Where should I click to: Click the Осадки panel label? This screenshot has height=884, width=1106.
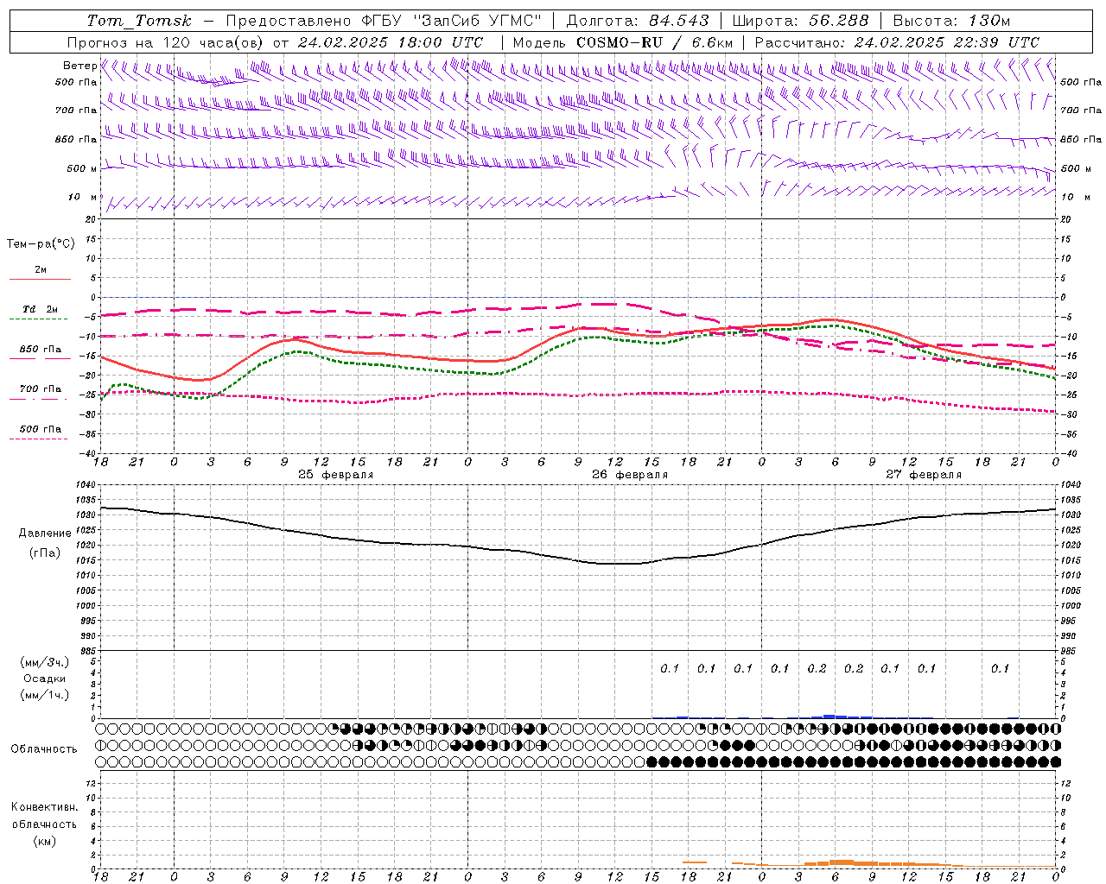tap(44, 679)
